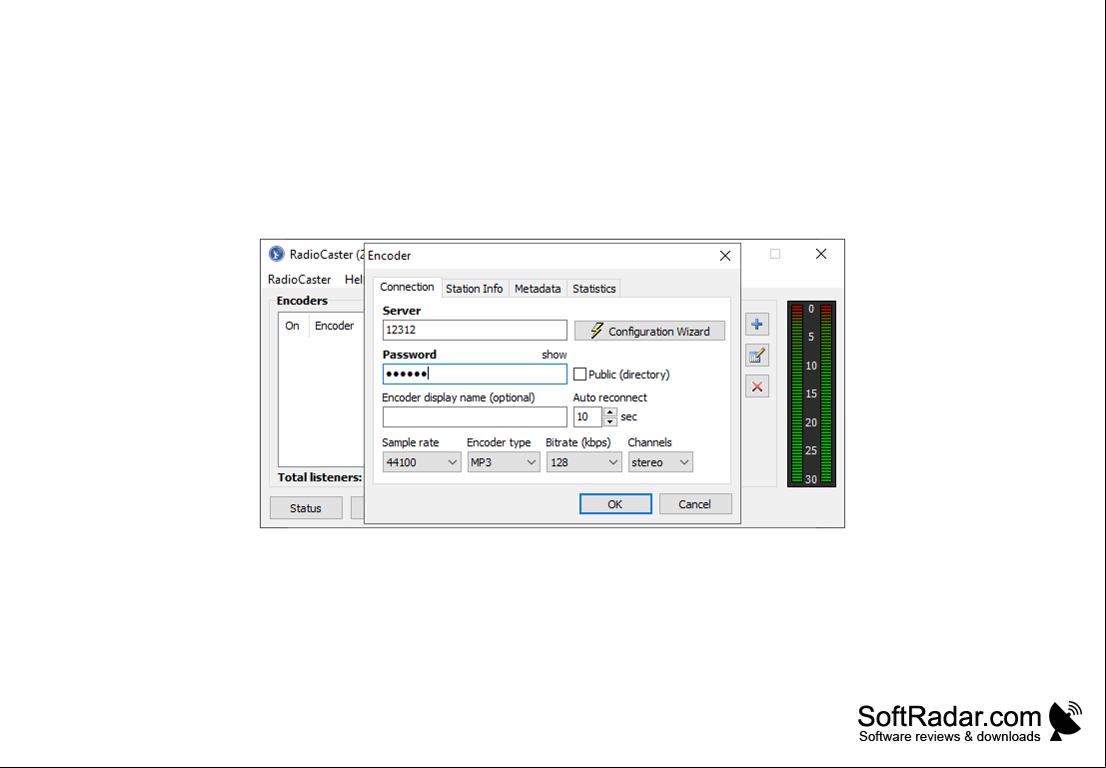Viewport: 1106px width, 768px height.
Task: Open the Channels dropdown
Action: click(x=660, y=462)
